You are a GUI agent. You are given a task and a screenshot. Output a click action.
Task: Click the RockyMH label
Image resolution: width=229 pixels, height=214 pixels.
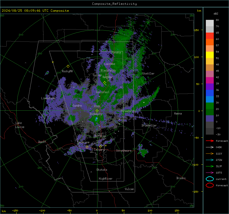(x=67, y=71)
